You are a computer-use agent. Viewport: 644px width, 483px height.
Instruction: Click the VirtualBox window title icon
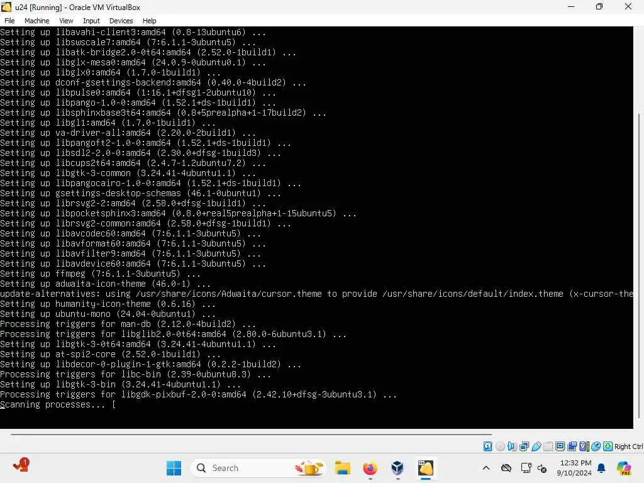point(6,7)
